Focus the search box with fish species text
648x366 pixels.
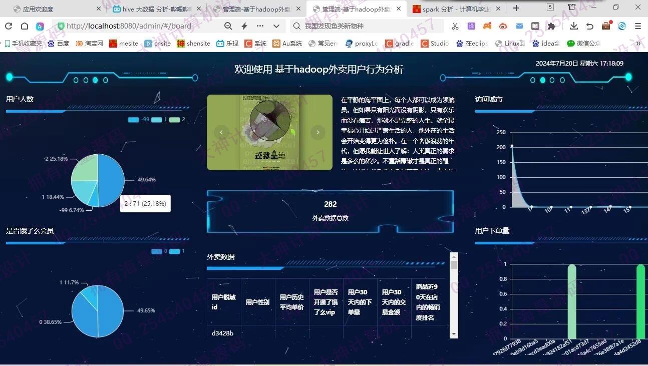368,26
